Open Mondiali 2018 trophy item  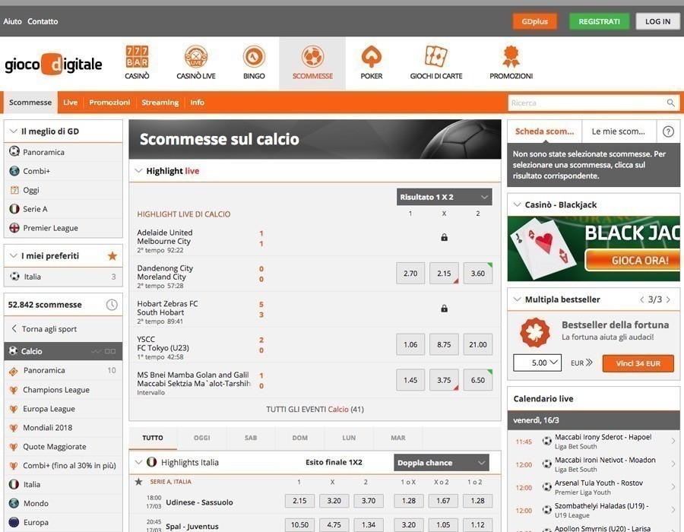[63, 428]
